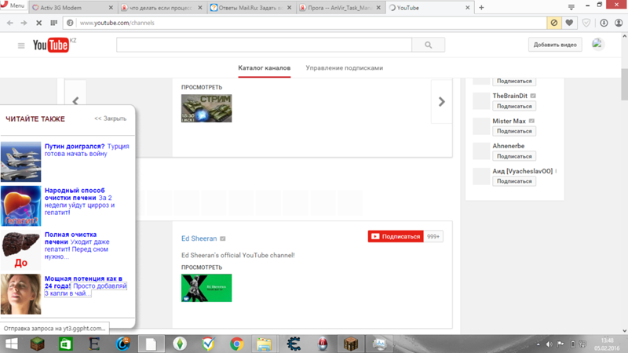The height and width of the screenshot is (353, 628).
Task: Close the ЧИТАЙТЕ ТАКЖЕ ad panel
Action: (x=110, y=118)
